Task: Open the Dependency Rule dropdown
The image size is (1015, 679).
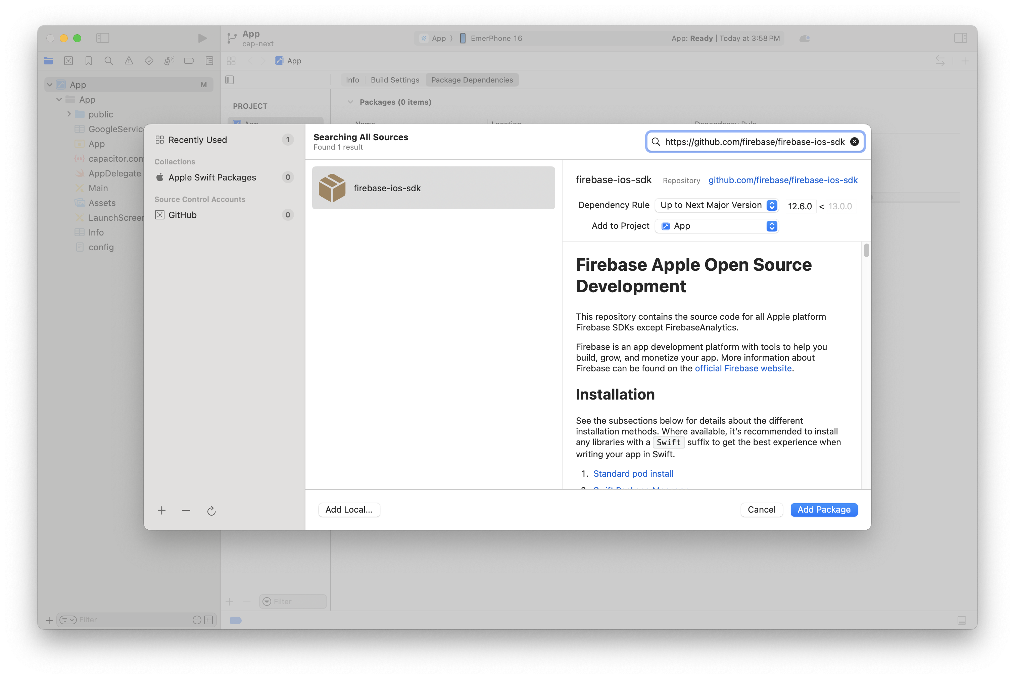Action: pos(717,205)
